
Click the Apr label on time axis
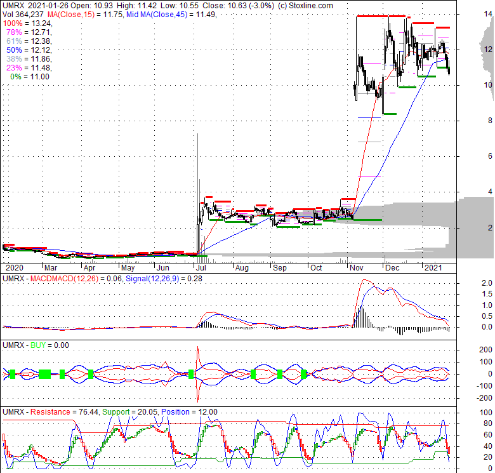point(89,268)
